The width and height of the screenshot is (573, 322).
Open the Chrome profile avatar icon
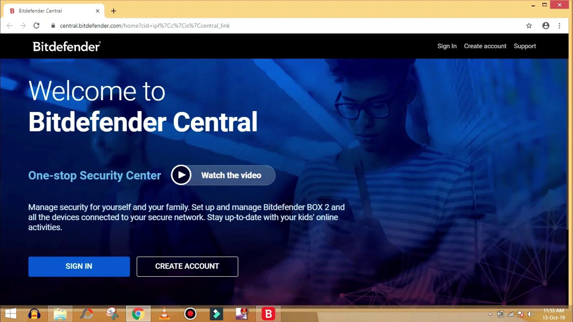pos(546,25)
